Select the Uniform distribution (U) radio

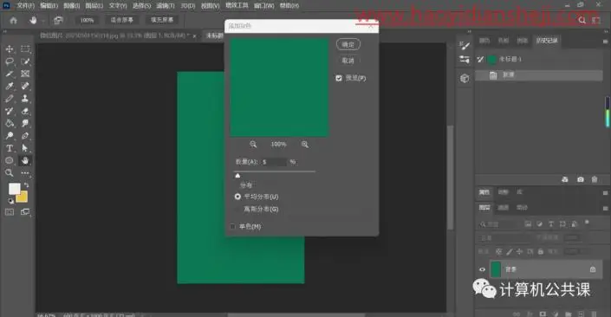tap(237, 197)
